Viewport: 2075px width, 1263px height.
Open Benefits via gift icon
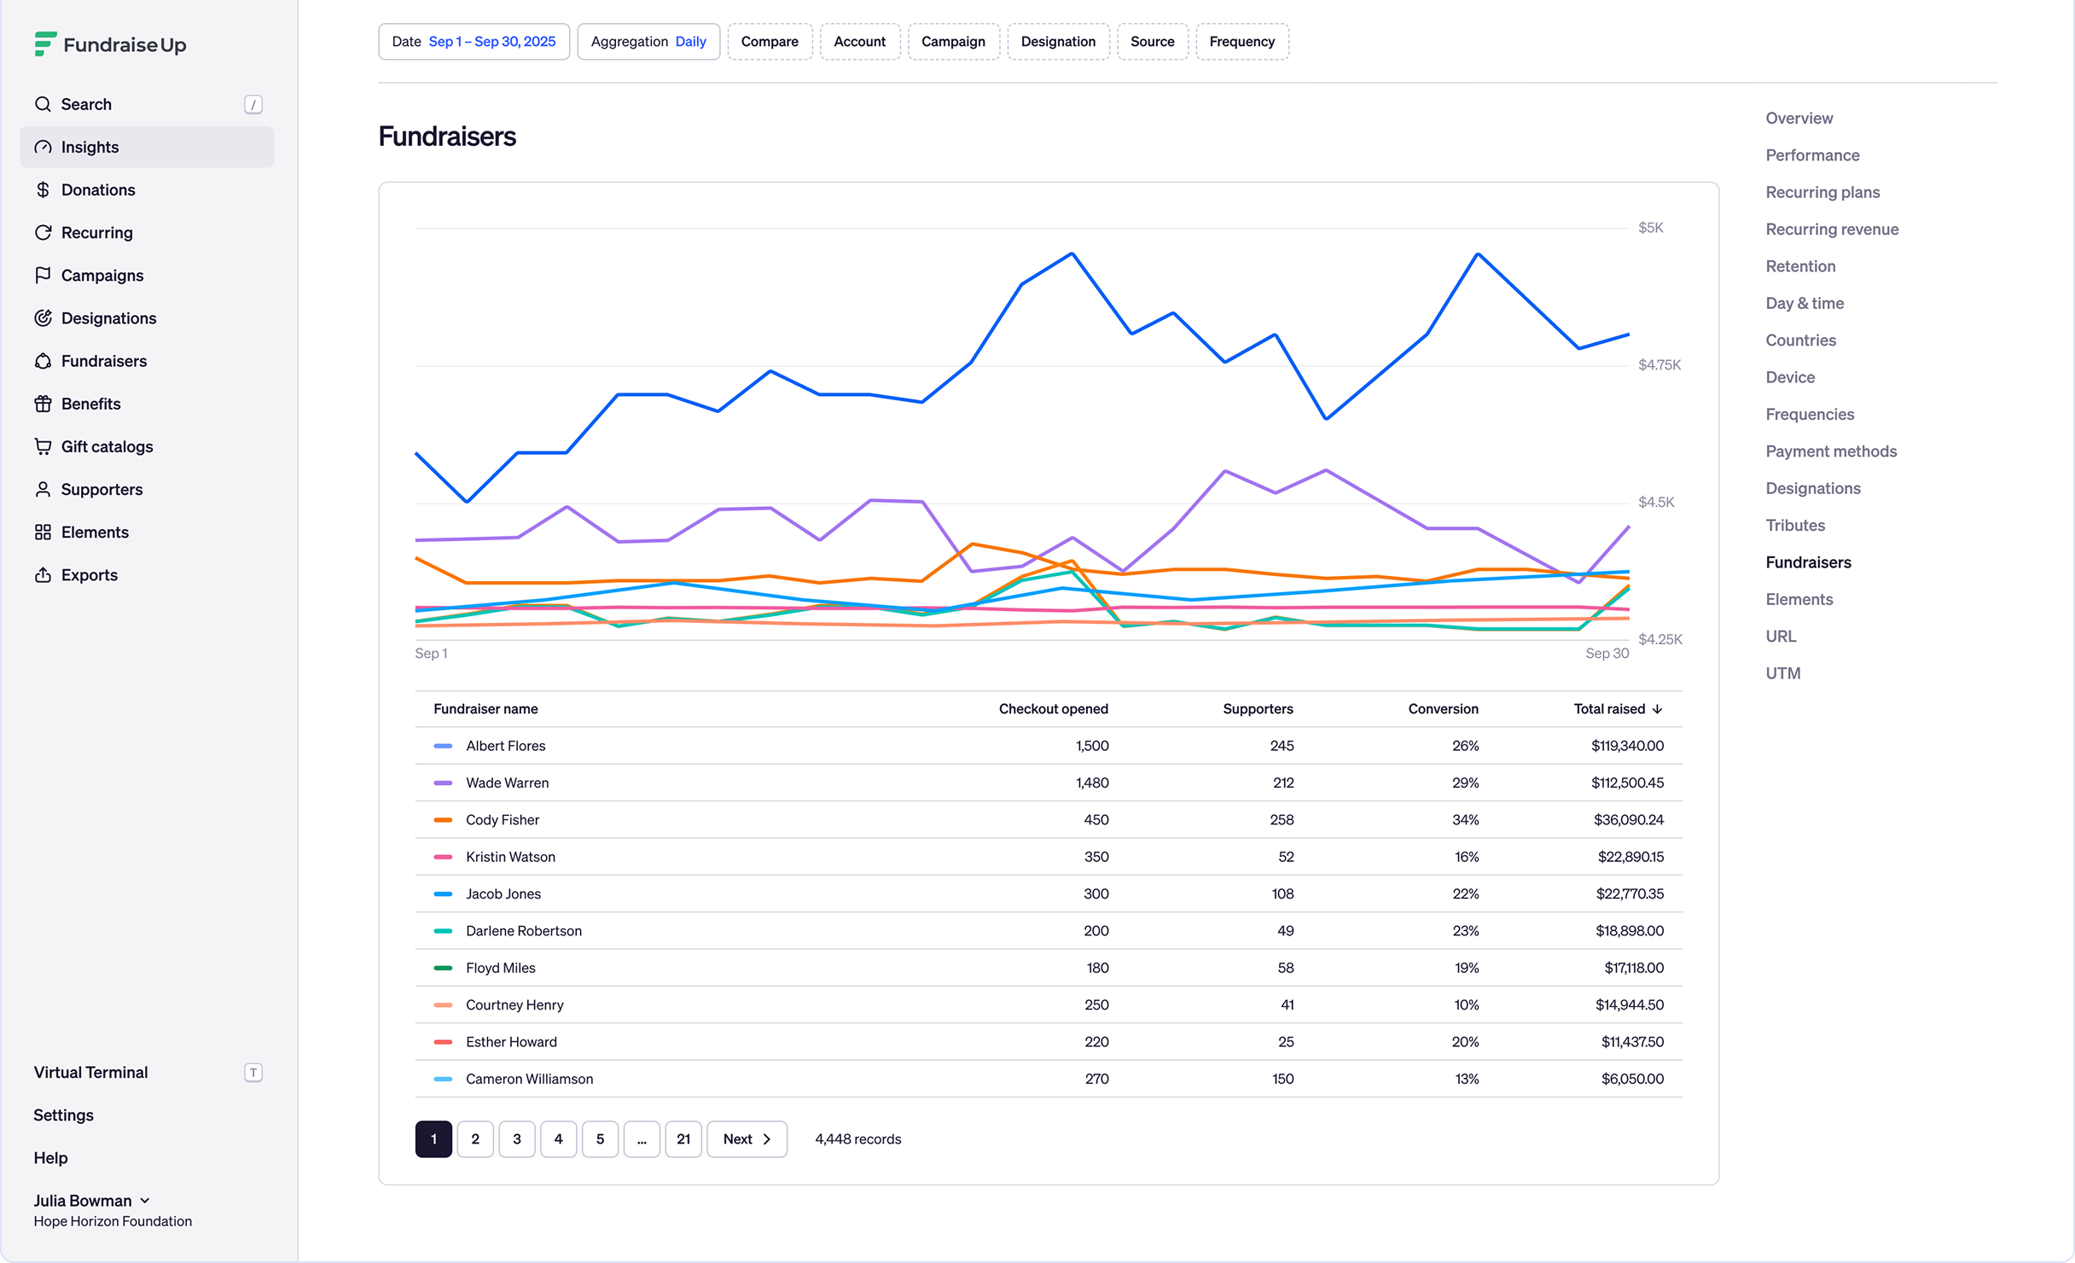point(43,404)
